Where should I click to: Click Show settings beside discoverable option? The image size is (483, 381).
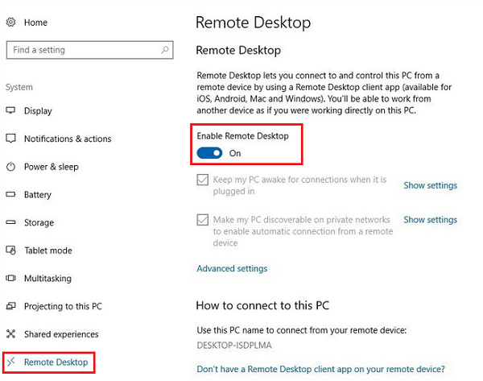click(x=430, y=219)
